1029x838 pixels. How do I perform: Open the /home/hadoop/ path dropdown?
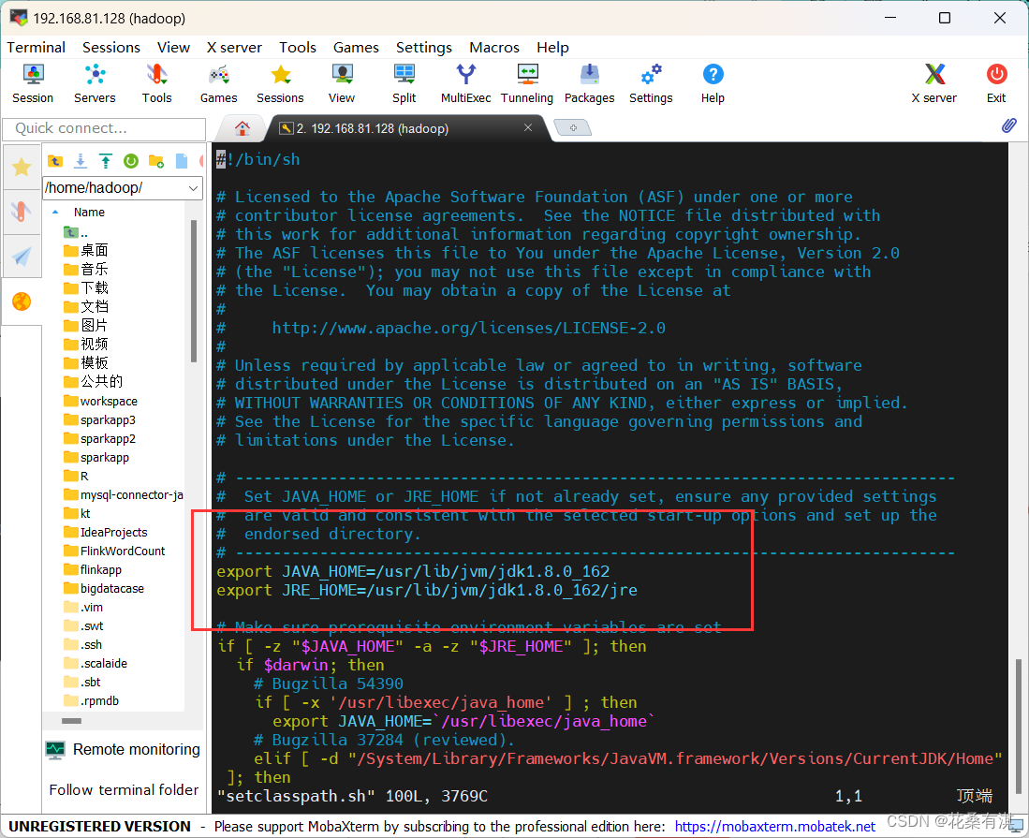point(196,187)
